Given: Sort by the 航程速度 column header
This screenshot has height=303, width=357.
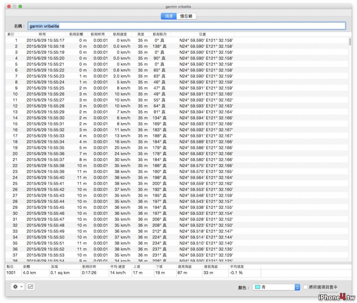Looking at the screenshot, I should click(x=120, y=34).
